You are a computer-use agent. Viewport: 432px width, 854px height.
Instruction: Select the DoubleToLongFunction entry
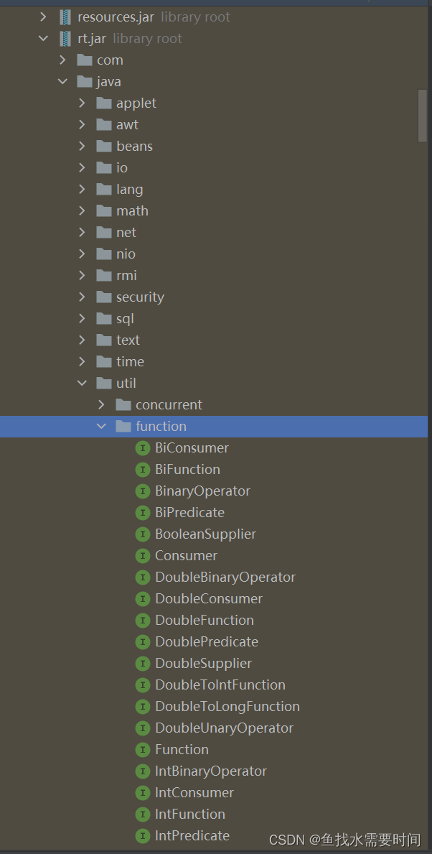pos(217,707)
